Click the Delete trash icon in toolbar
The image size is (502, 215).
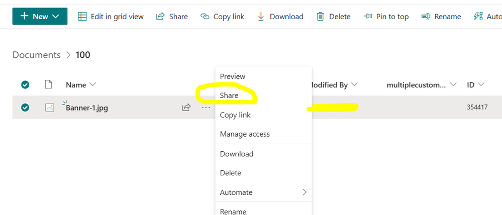click(x=320, y=16)
